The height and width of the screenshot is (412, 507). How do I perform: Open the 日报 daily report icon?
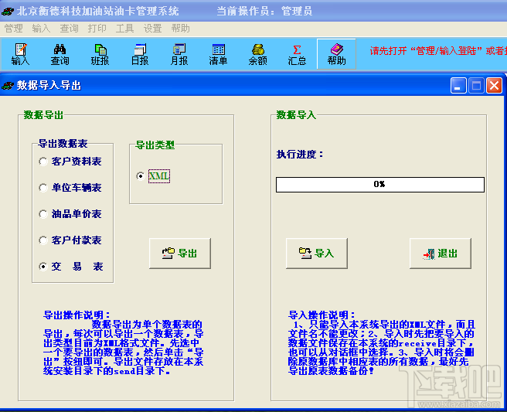(x=140, y=54)
